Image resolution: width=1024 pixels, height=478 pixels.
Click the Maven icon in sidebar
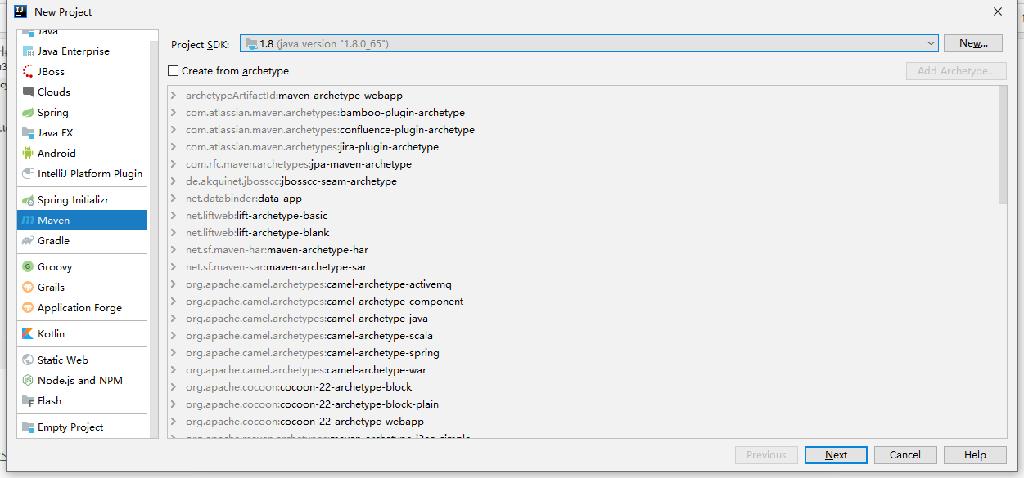click(28, 220)
